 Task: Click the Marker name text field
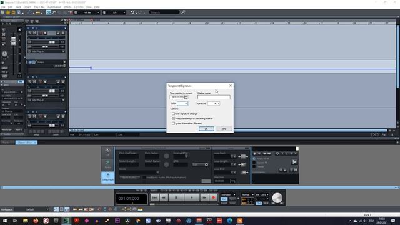214,97
